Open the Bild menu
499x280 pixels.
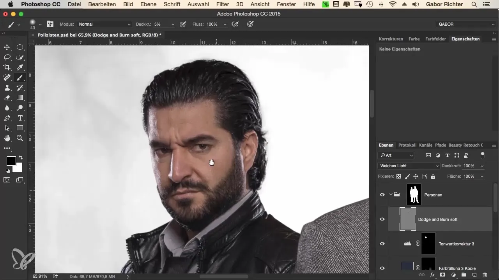pos(128,4)
